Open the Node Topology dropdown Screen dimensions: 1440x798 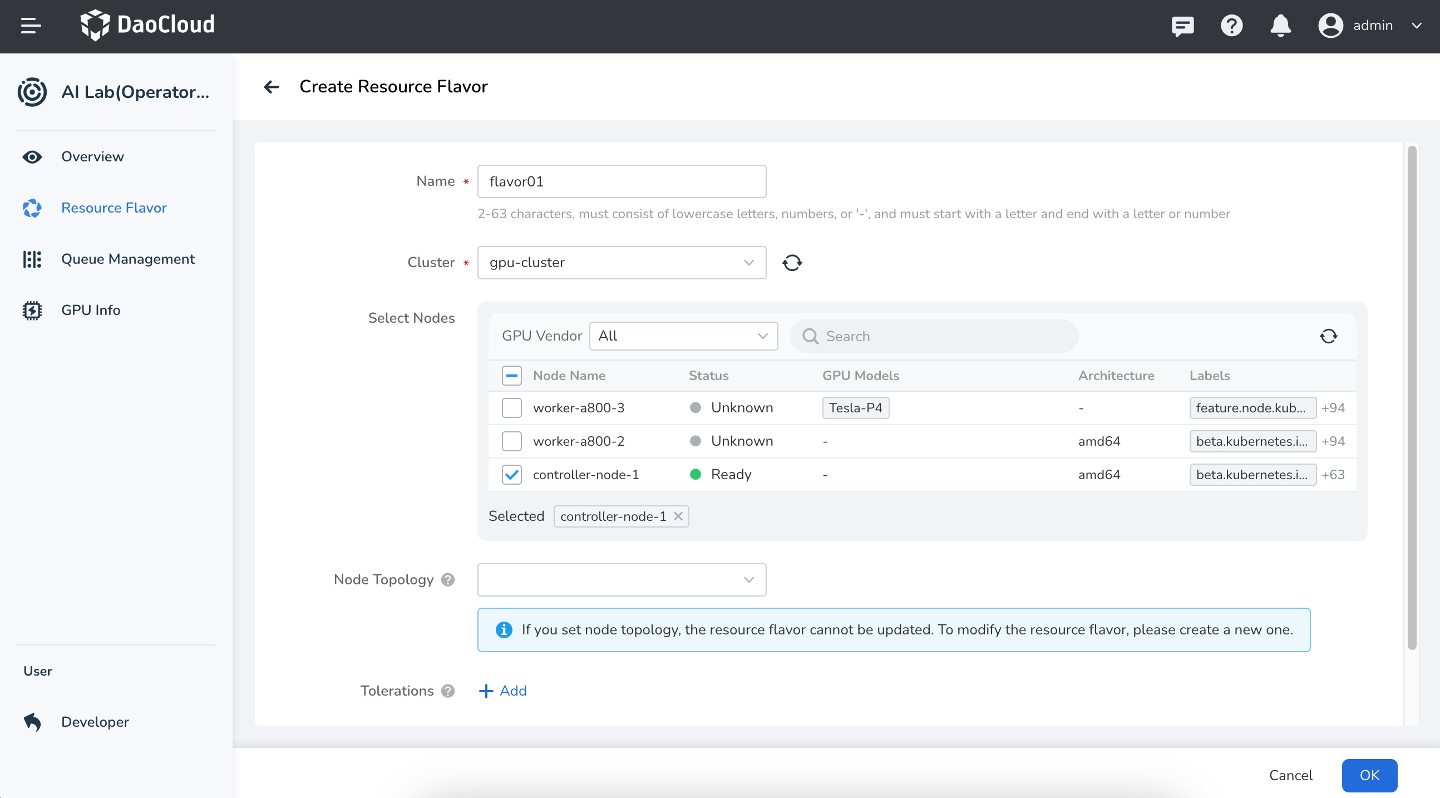click(621, 579)
